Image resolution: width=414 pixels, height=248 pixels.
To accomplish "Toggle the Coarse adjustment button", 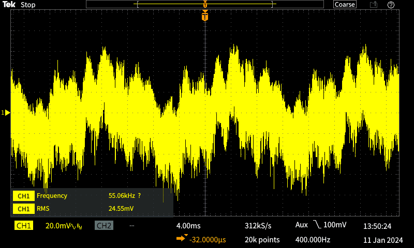I will click(x=345, y=5).
